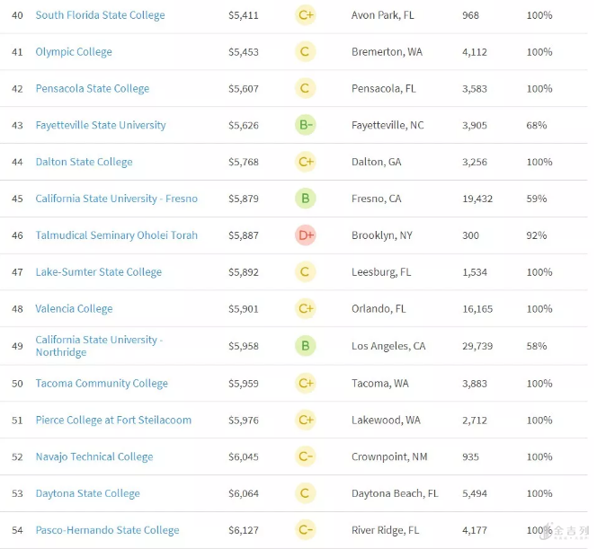Screen dimensions: 597x549
Task: Click the C+ grade badge for South Florida State College
Action: click(305, 15)
